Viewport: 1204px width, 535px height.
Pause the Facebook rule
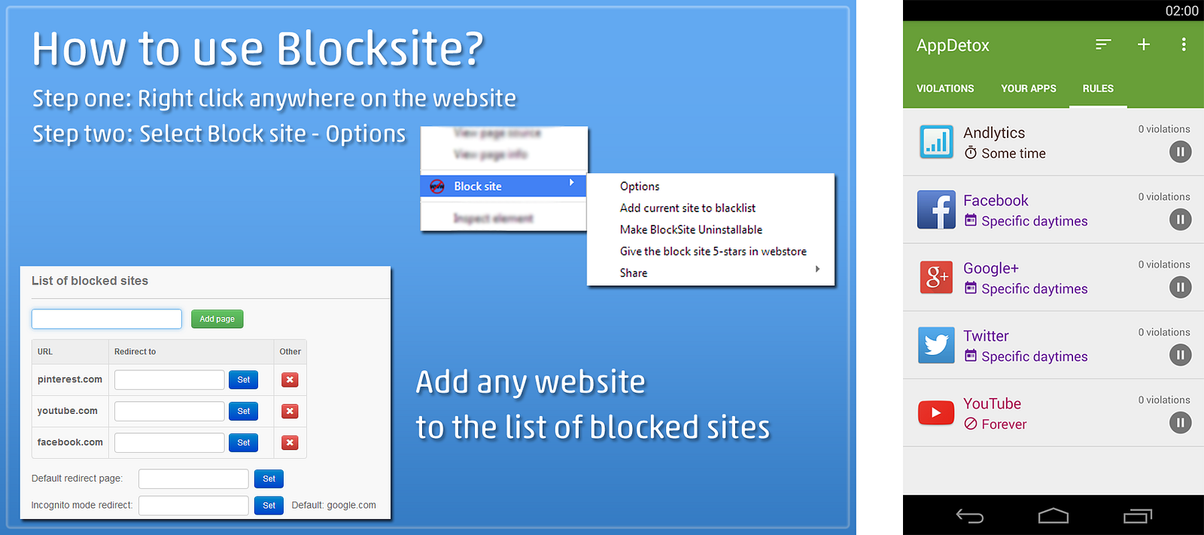point(1181,220)
